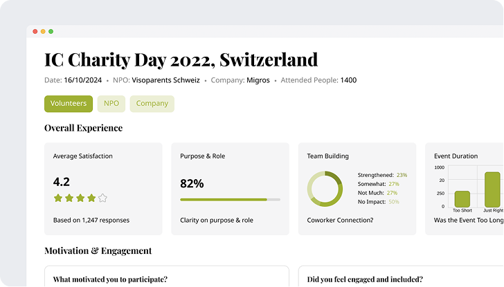The width and height of the screenshot is (504, 287).
Task: Click the Just Right bar
Action: [x=492, y=189]
